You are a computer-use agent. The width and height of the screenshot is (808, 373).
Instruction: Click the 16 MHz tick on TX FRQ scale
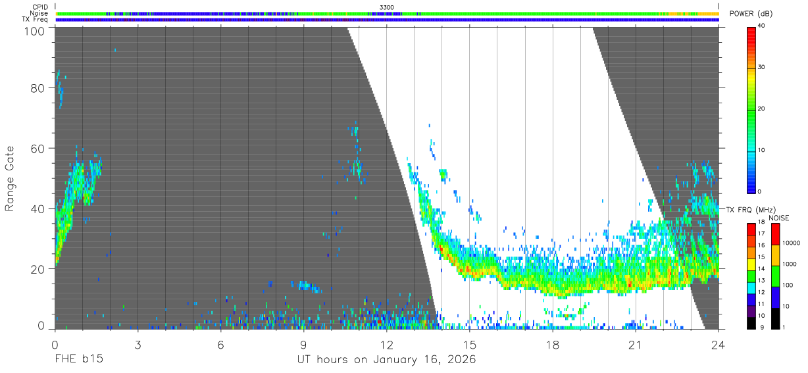pos(762,245)
